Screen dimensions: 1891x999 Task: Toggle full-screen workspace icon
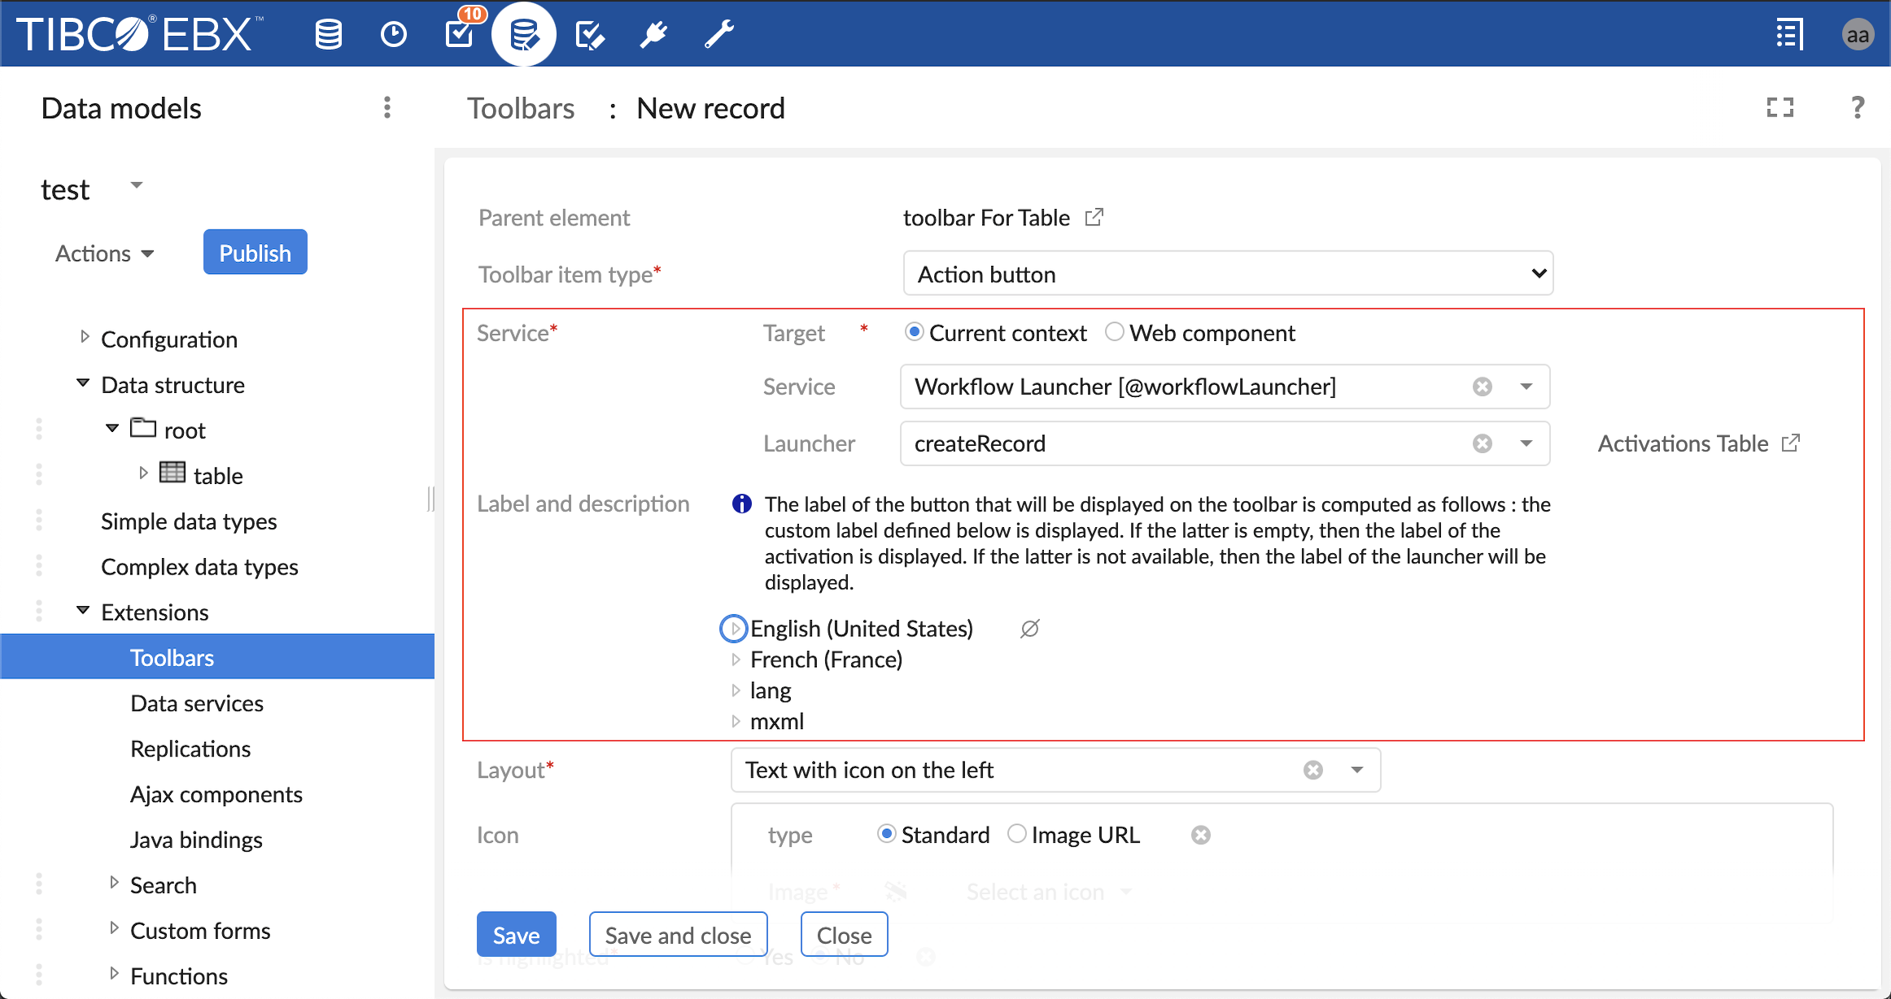(1780, 107)
